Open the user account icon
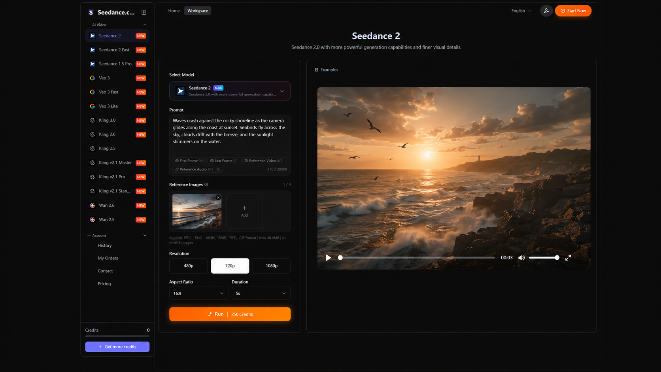The width and height of the screenshot is (661, 372). click(546, 11)
